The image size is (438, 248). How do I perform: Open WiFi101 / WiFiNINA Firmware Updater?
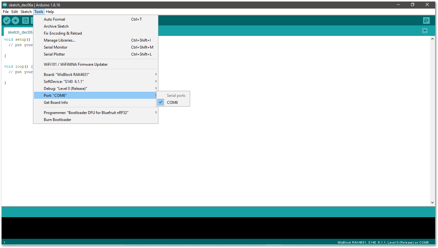pyautogui.click(x=96, y=64)
